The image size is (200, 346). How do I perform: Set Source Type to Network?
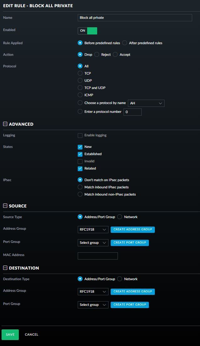click(x=120, y=217)
